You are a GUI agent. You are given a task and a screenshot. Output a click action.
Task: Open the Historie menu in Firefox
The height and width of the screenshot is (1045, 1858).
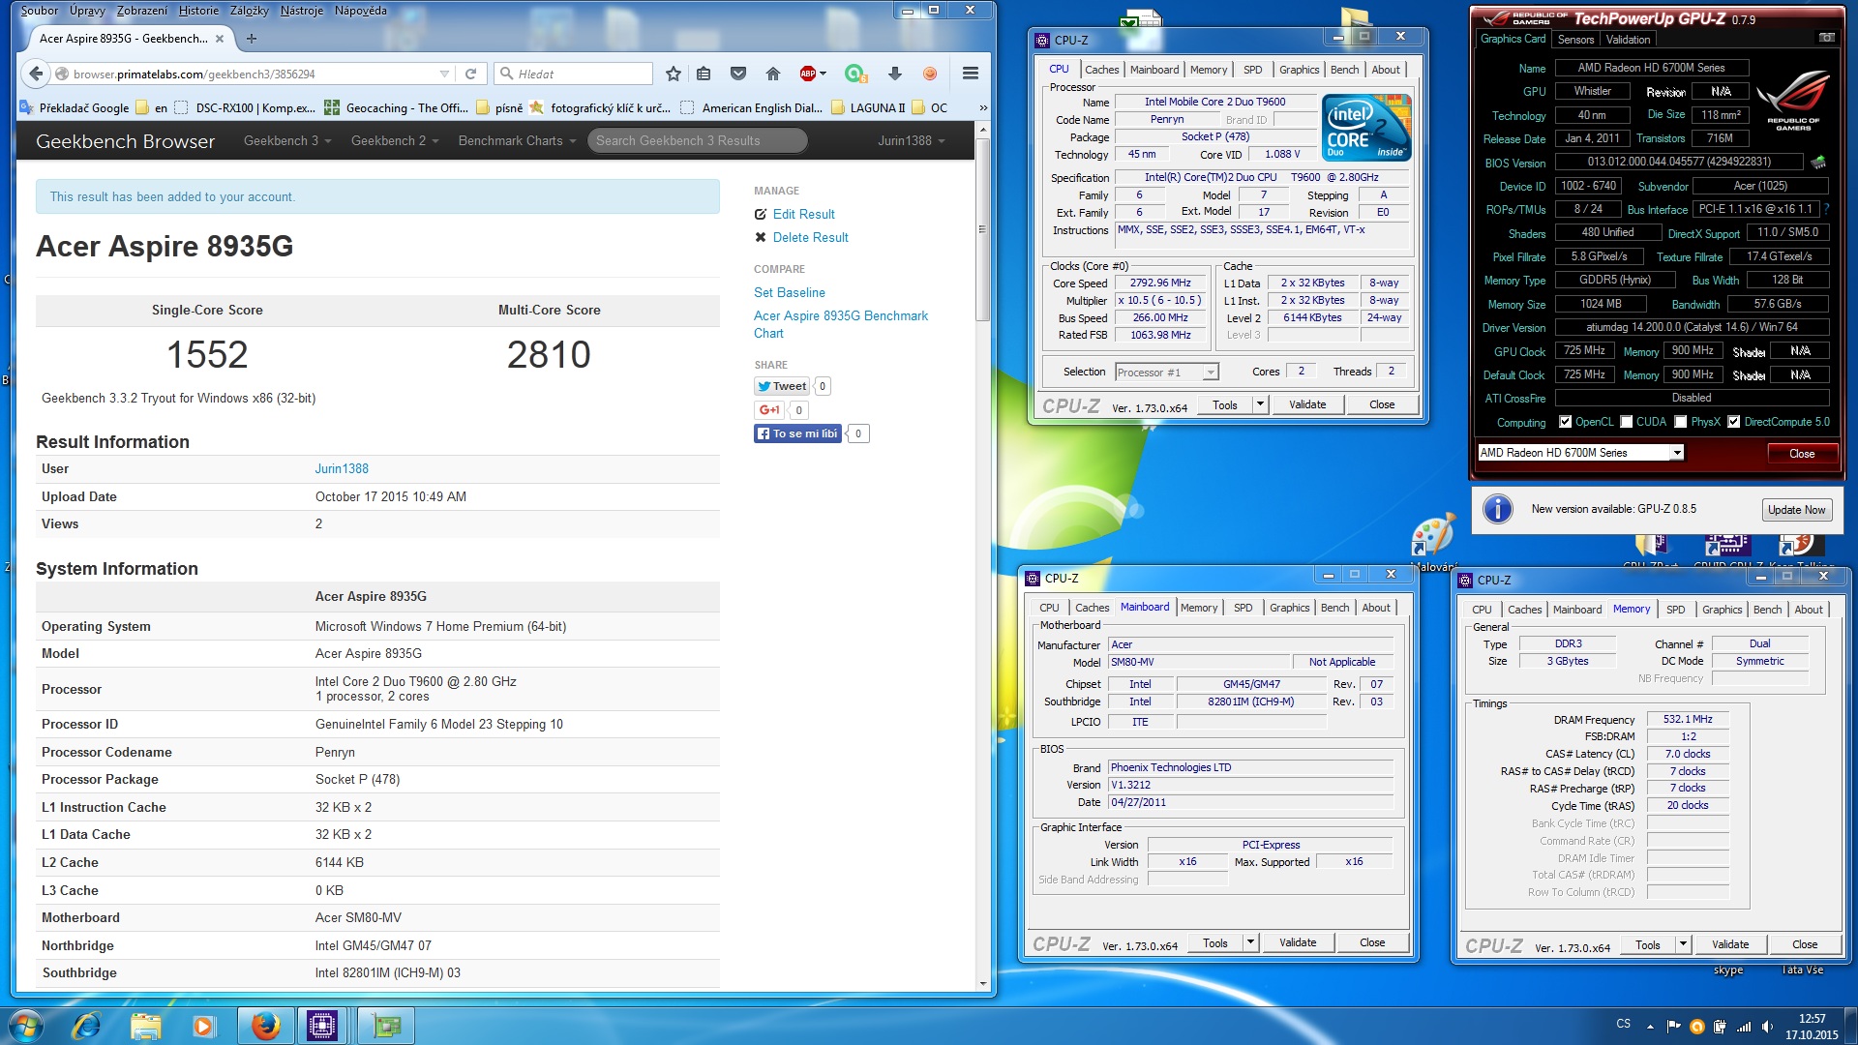[198, 11]
